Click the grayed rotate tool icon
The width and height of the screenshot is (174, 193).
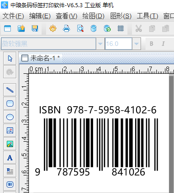click(x=10, y=72)
